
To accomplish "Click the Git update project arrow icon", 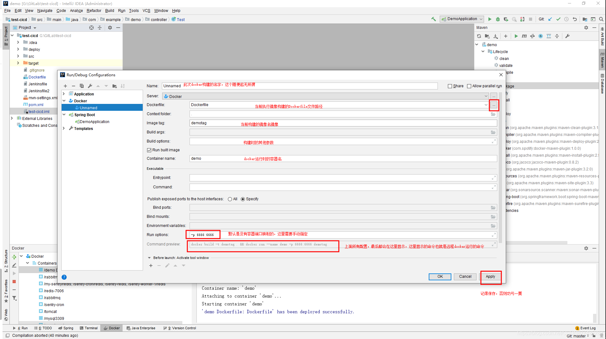I will (x=550, y=19).
